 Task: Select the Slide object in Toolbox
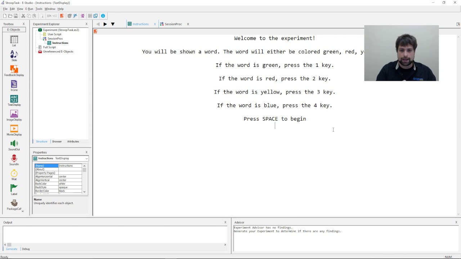tap(14, 56)
